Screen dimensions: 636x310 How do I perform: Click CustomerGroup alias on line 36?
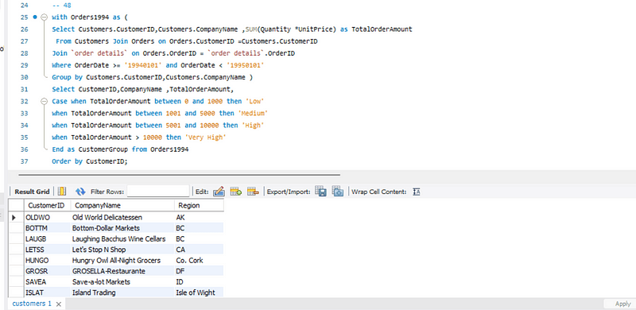[x=103, y=149]
